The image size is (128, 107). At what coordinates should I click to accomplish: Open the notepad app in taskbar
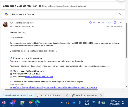(x=23, y=103)
